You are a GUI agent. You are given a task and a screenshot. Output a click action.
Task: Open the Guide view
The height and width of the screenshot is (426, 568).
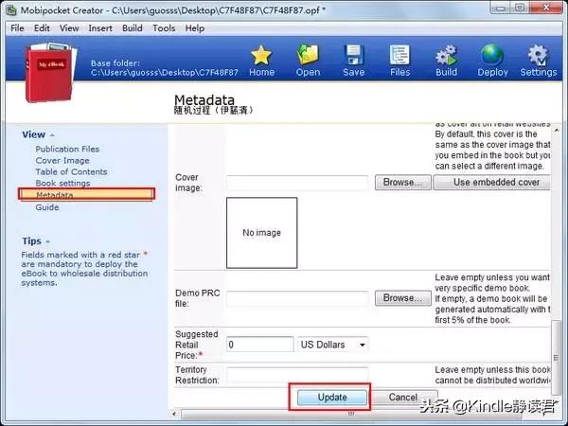[47, 207]
